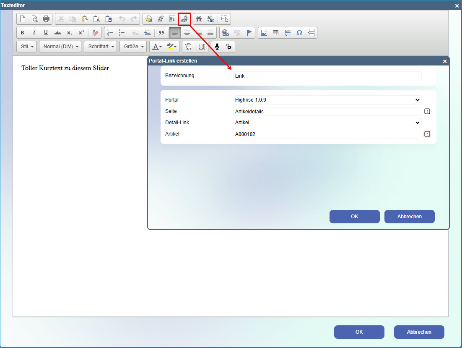This screenshot has height=348, width=462.
Task: Increase the paragraph indent
Action: click(147, 33)
